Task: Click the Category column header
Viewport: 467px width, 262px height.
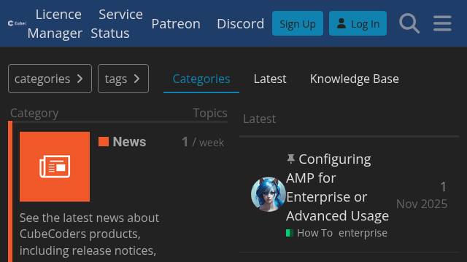Action: pyautogui.click(x=34, y=114)
